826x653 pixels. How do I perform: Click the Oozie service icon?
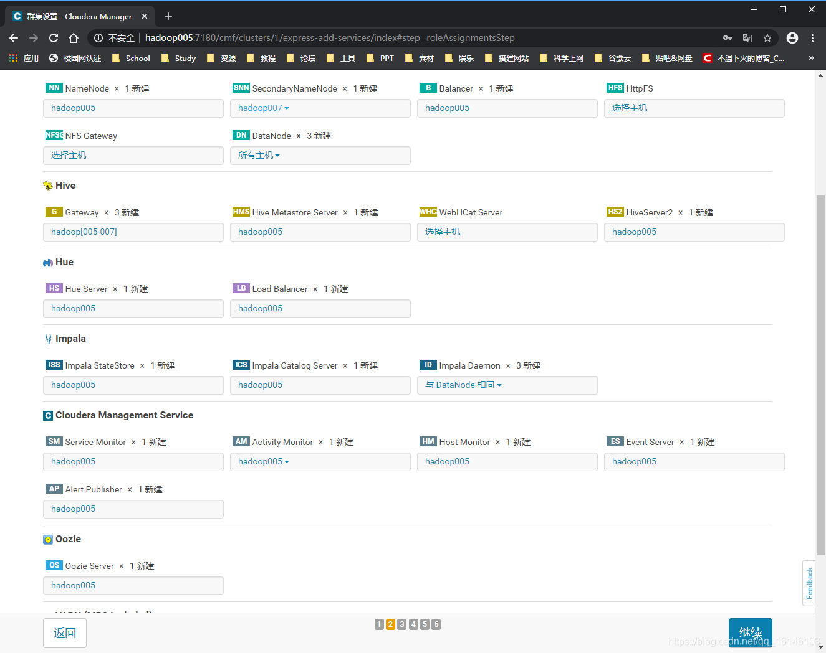48,540
